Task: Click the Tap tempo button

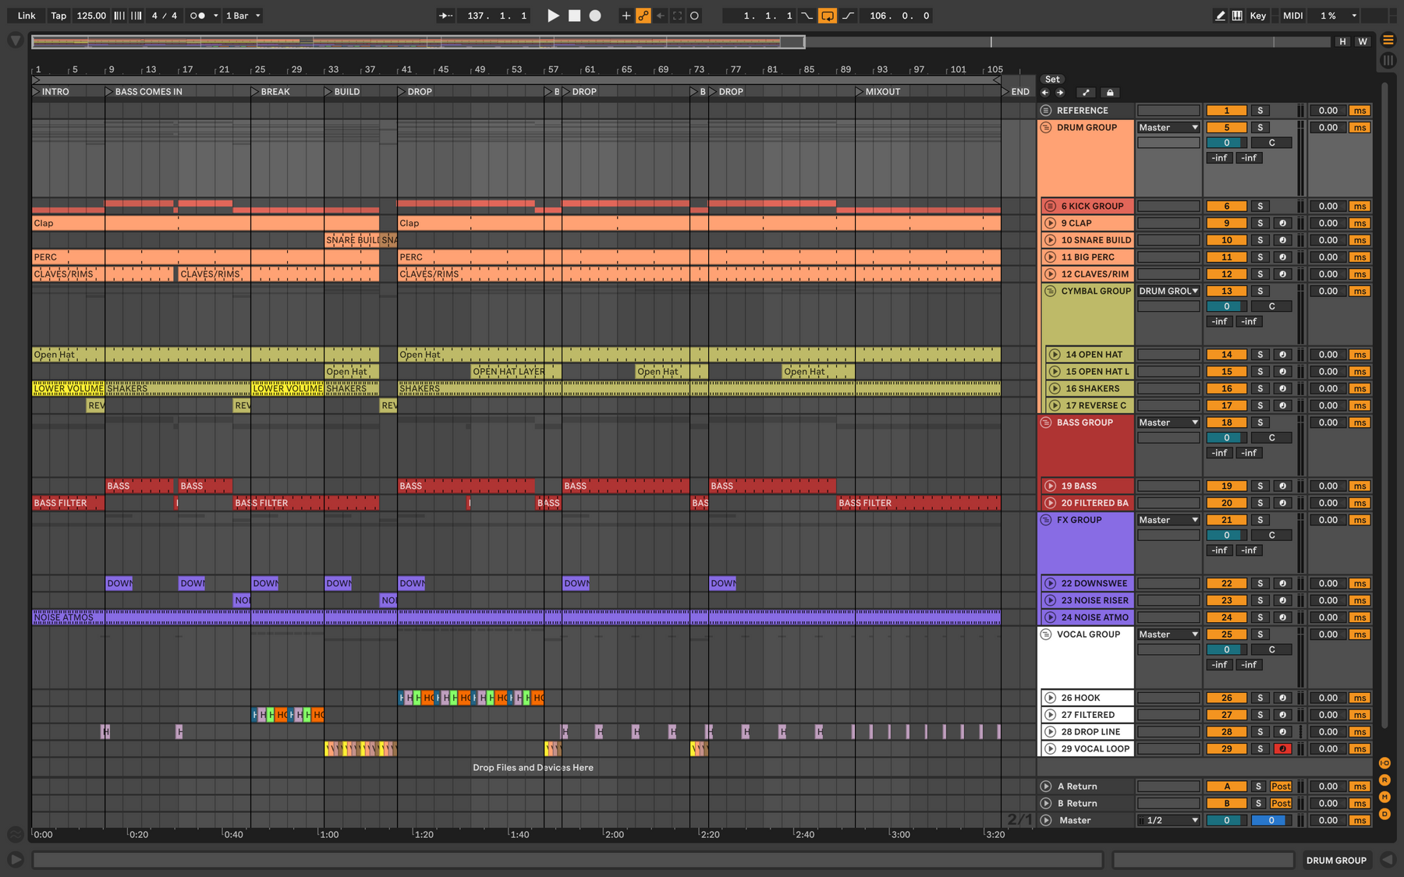Action: click(x=58, y=16)
